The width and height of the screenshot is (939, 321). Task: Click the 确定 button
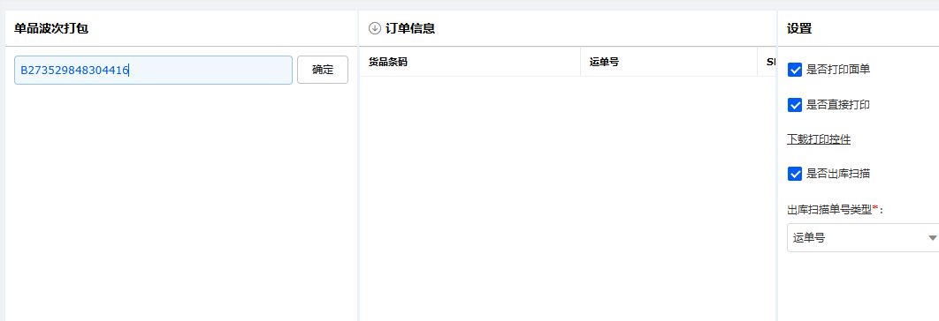323,70
